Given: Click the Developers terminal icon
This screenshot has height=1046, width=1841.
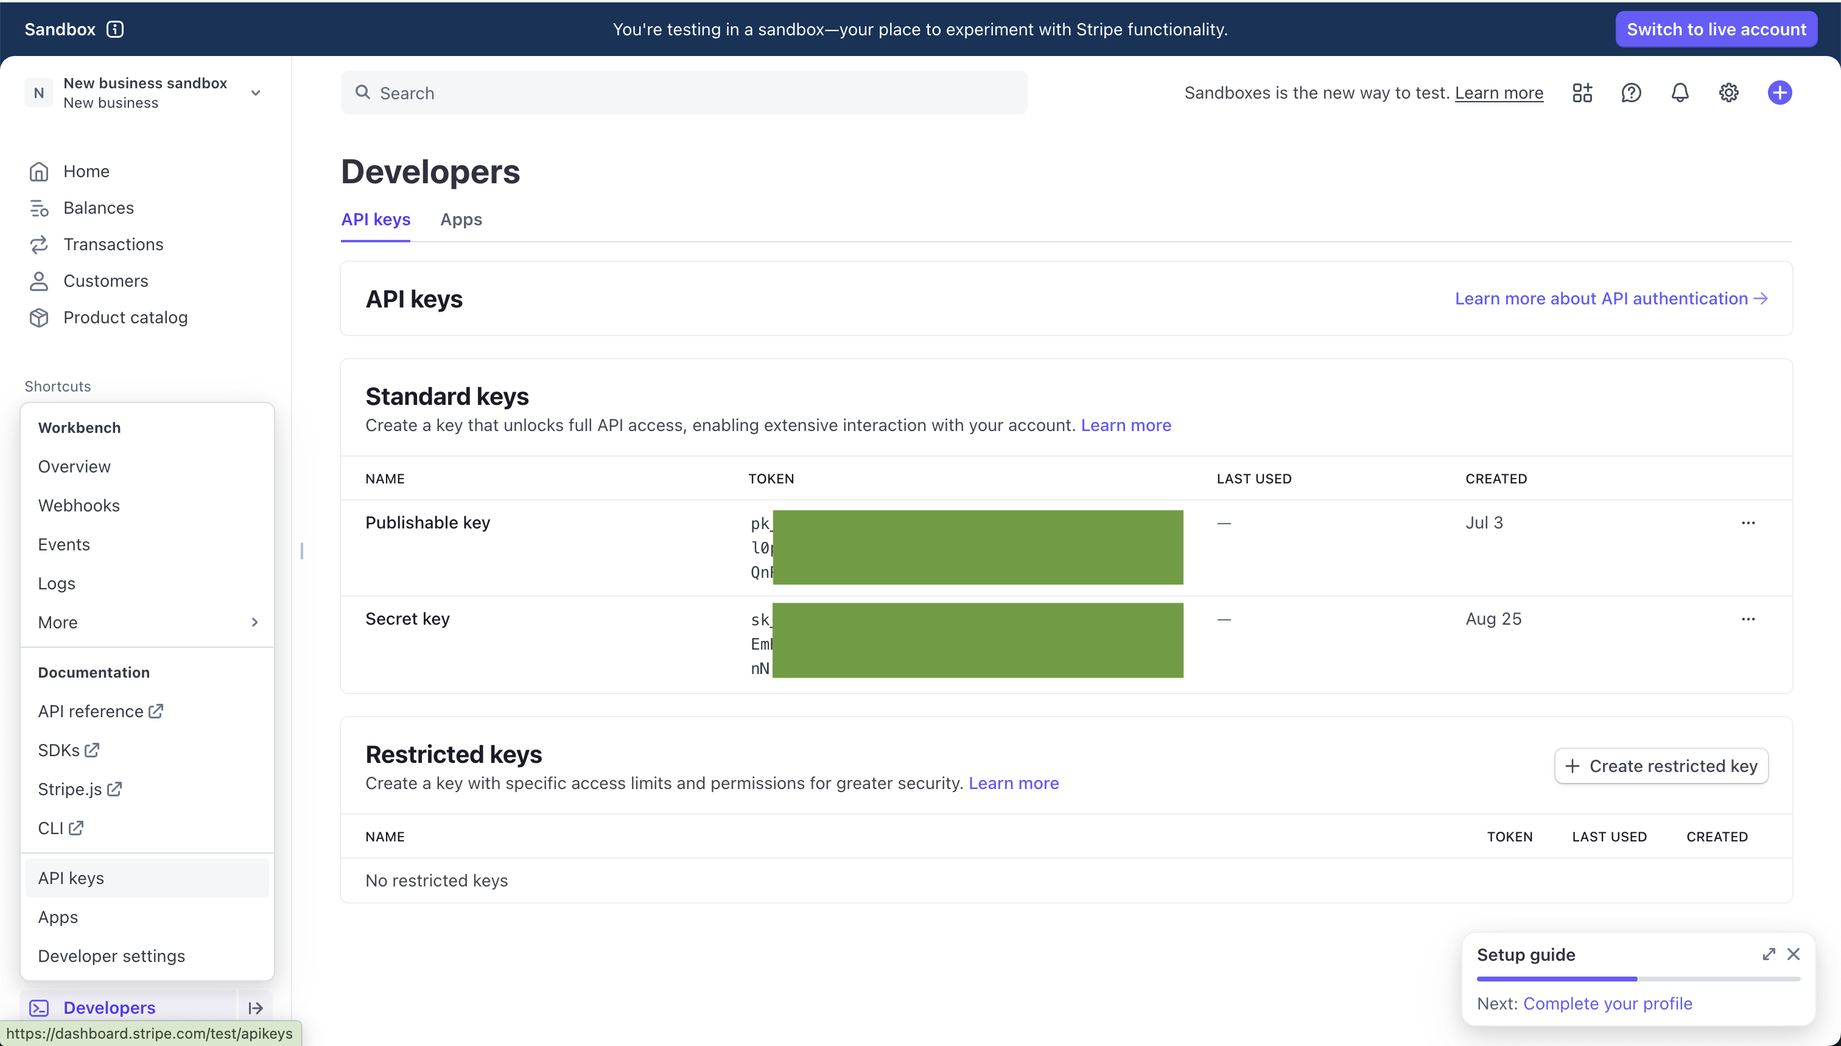Looking at the screenshot, I should tap(39, 1008).
